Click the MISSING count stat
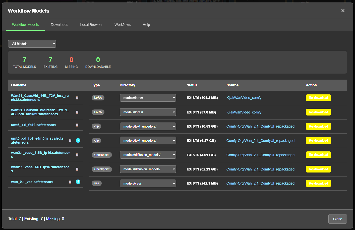 (71, 62)
